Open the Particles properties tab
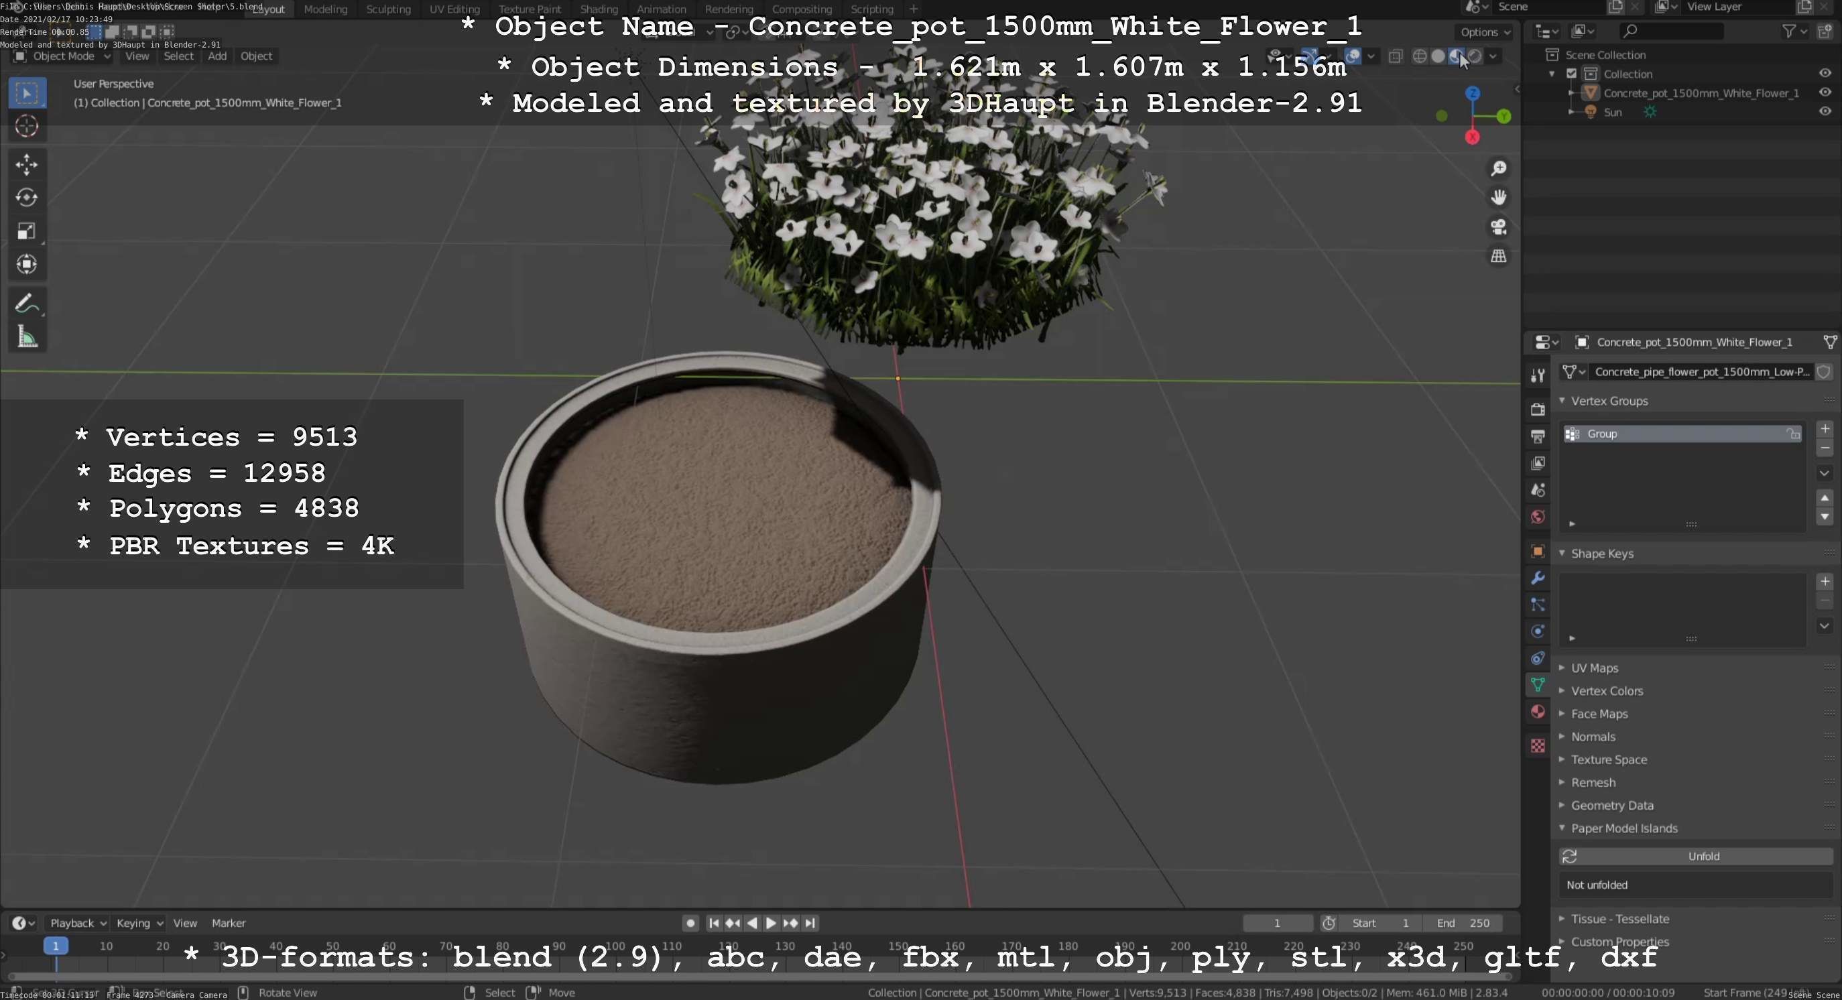1842x1000 pixels. tap(1538, 605)
